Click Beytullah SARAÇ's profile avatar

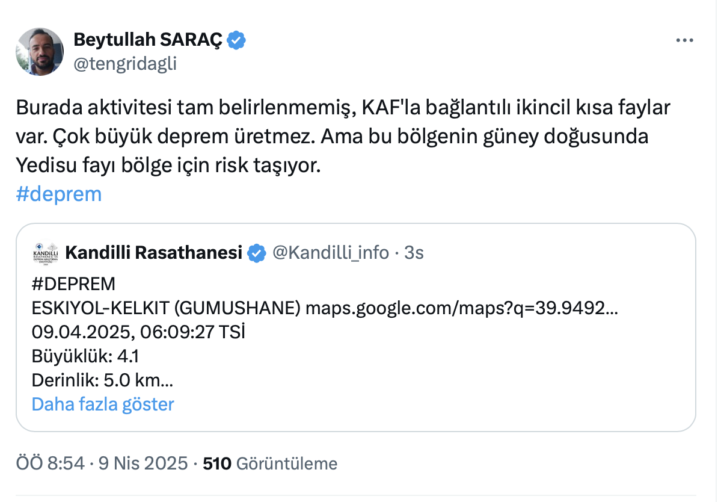coord(40,51)
